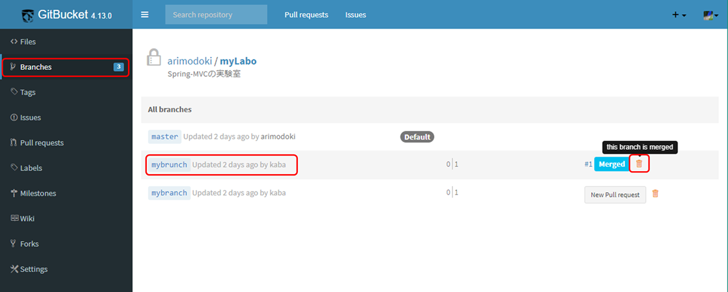The width and height of the screenshot is (728, 292).
Task: Delete the mybranch branch using its trash icon
Action: click(x=655, y=194)
